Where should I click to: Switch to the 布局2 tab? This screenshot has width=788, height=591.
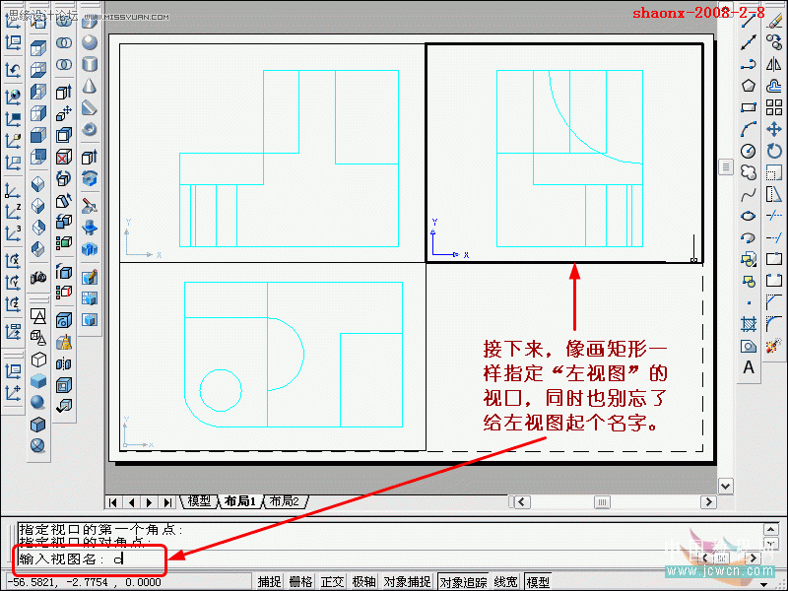284,501
